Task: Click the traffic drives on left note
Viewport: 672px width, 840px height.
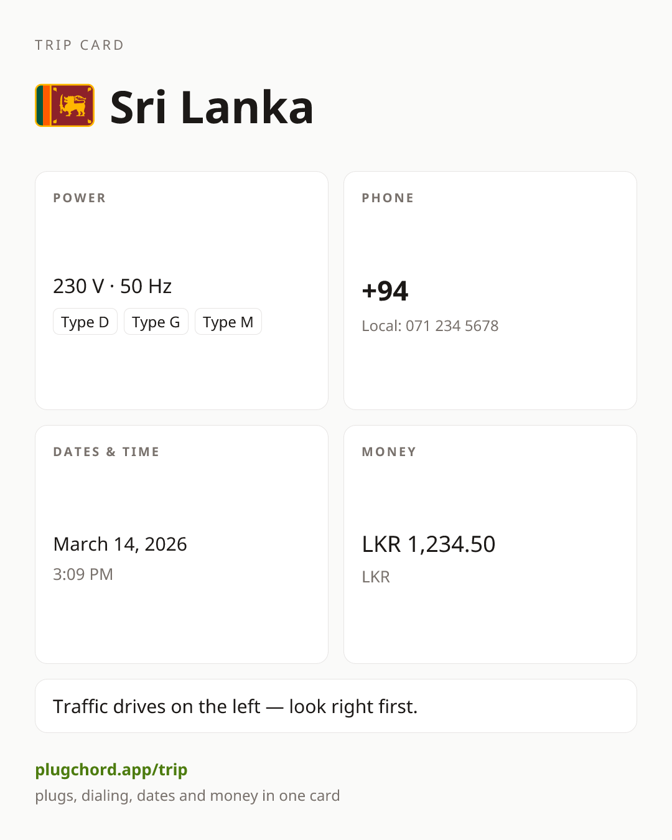Action: 235,706
